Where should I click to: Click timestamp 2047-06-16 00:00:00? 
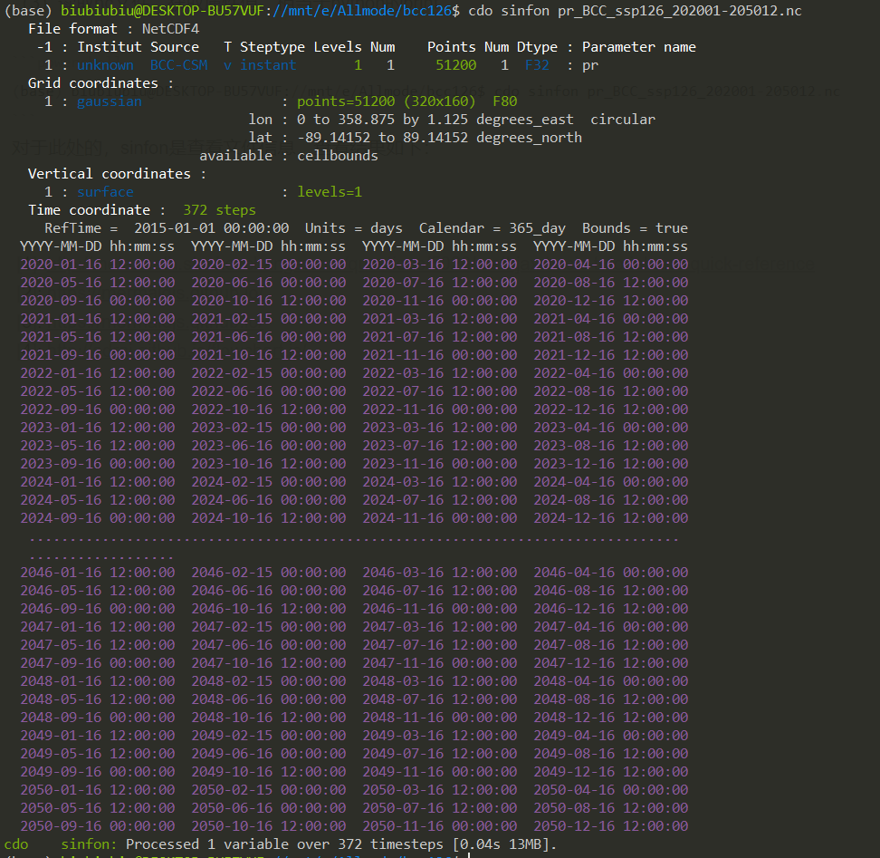pyautogui.click(x=269, y=644)
